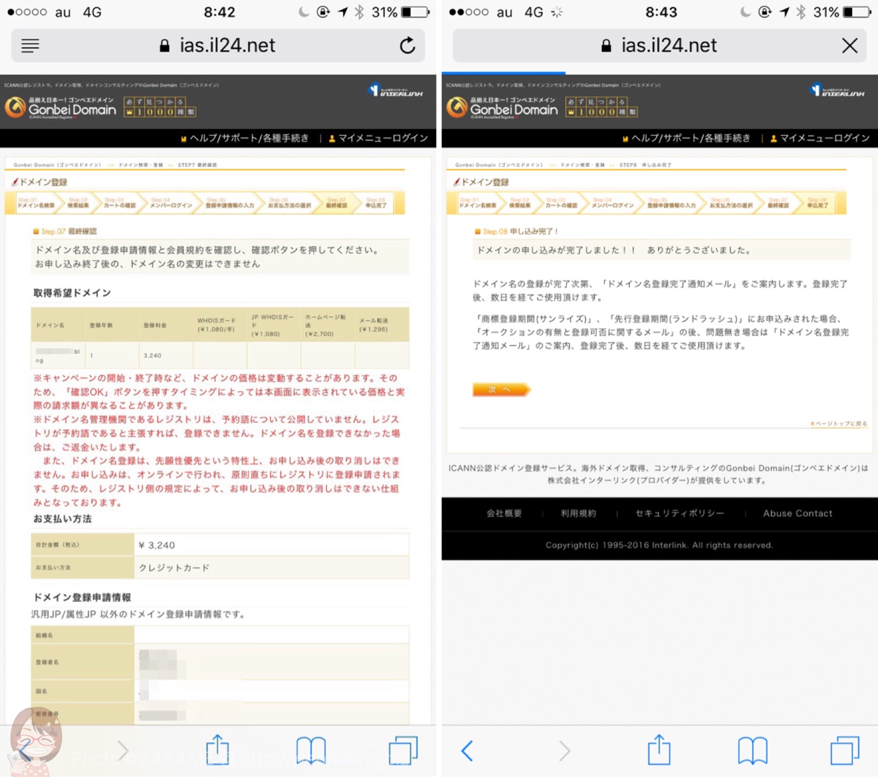Tap Bluetooth icon in right phone status bar

[x=801, y=12]
